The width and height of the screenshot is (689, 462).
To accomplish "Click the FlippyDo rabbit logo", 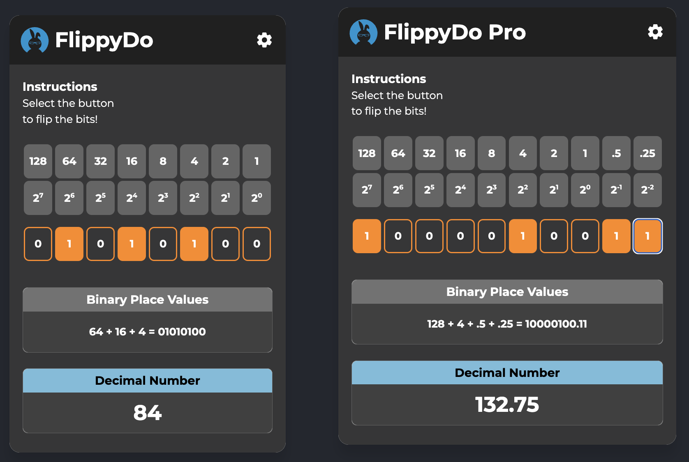I will (35, 40).
